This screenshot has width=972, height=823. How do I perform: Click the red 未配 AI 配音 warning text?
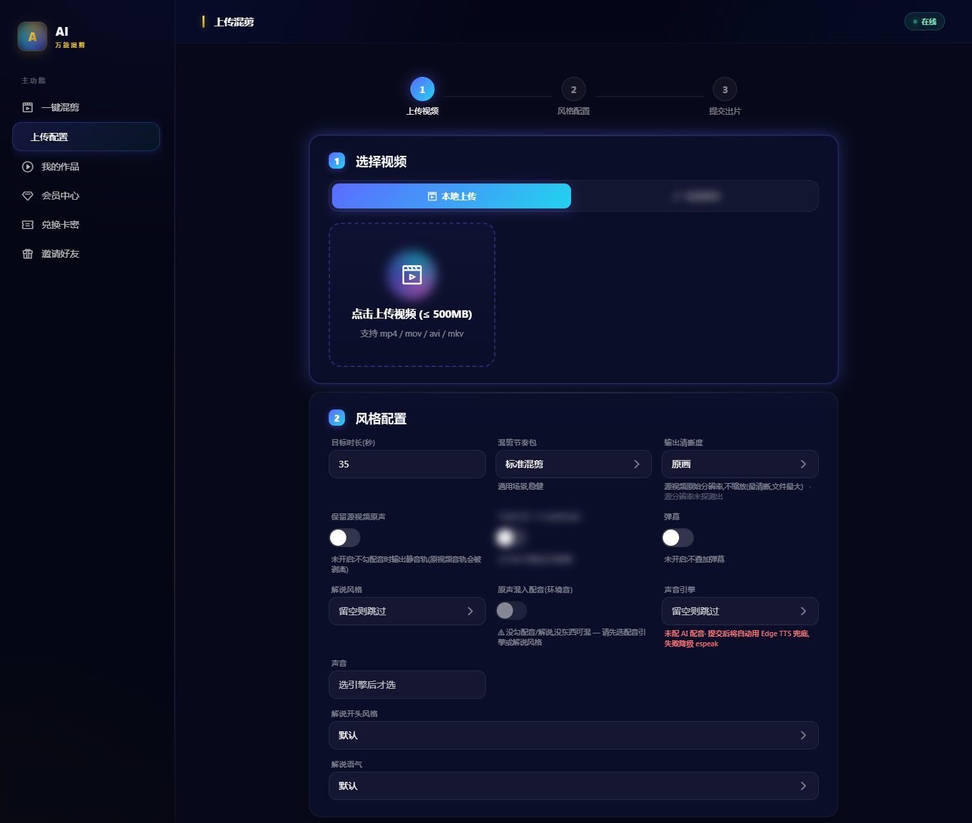737,639
